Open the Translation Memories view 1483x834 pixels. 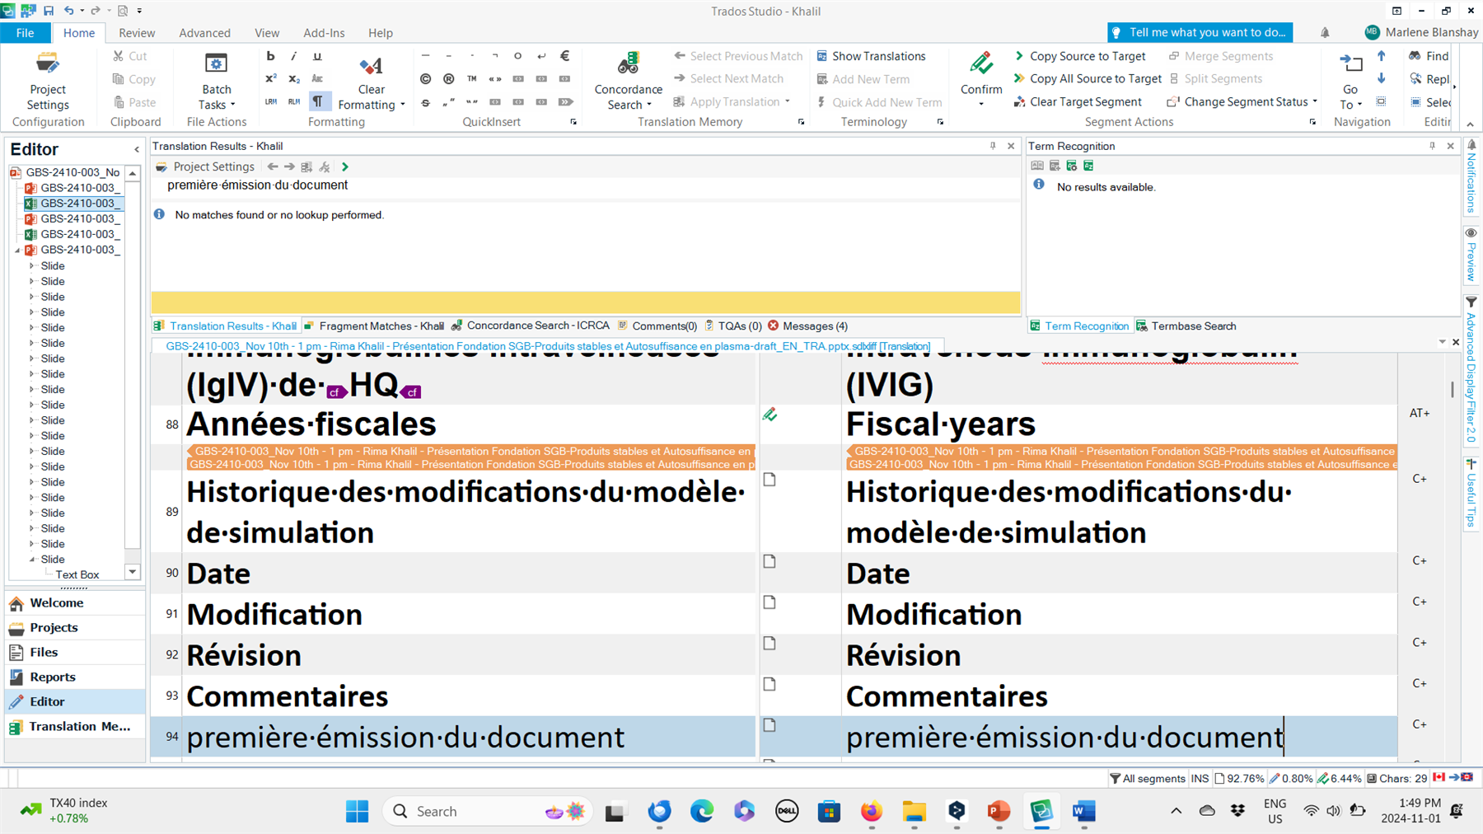74,726
